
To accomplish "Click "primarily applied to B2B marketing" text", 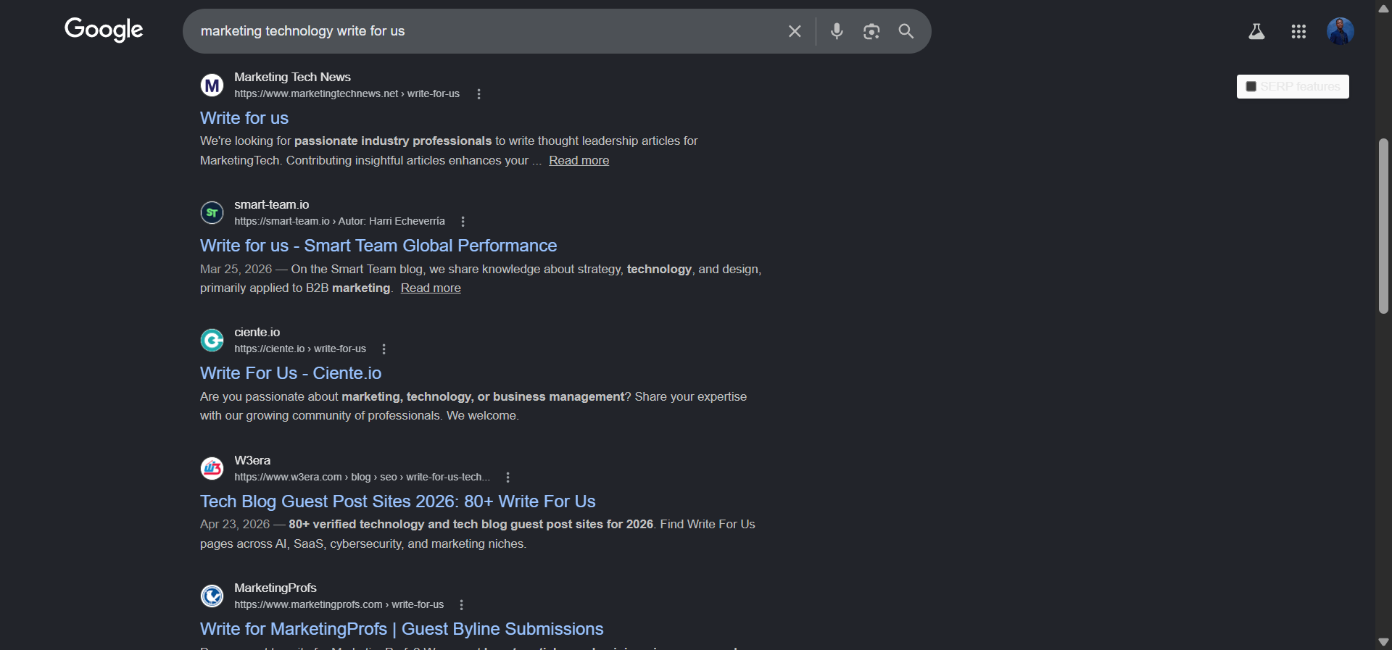I will 295,288.
